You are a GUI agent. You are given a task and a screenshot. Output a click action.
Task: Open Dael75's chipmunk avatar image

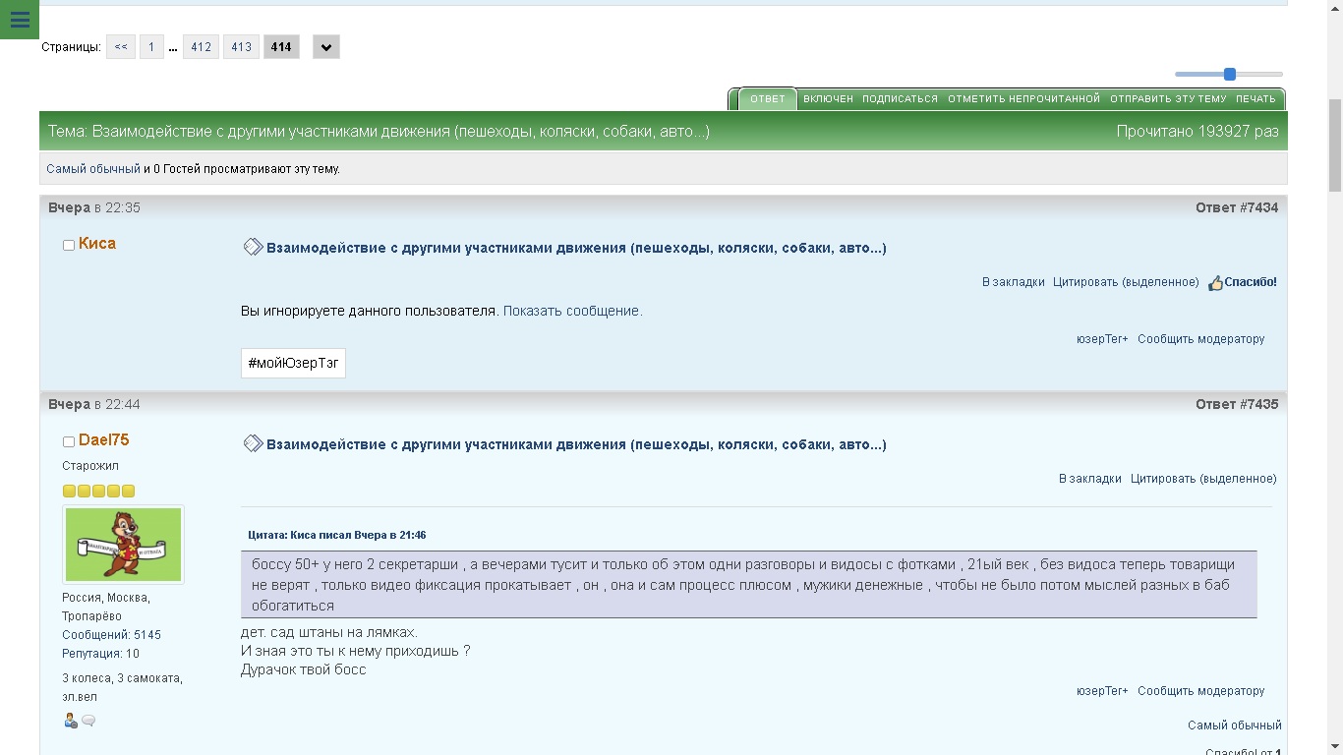pyautogui.click(x=123, y=545)
